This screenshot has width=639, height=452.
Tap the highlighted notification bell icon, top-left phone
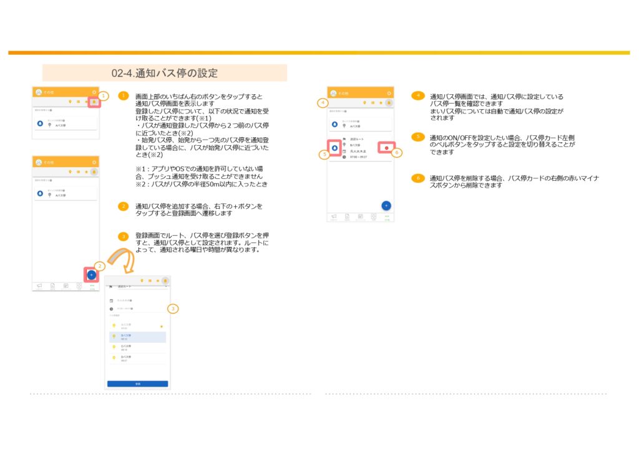(94, 102)
